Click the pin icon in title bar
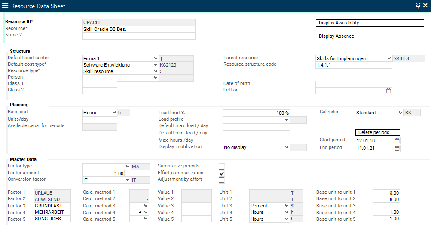Viewport: 431px width, 225px height. (418, 6)
